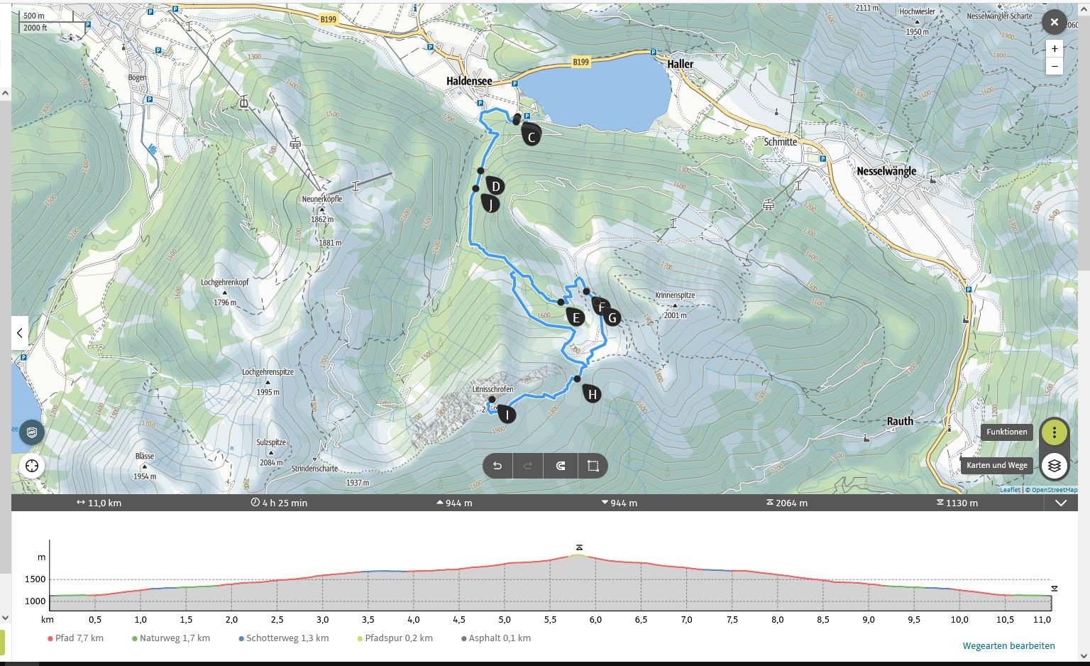
Task: Click the highest point marker in profile
Action: [x=579, y=547]
